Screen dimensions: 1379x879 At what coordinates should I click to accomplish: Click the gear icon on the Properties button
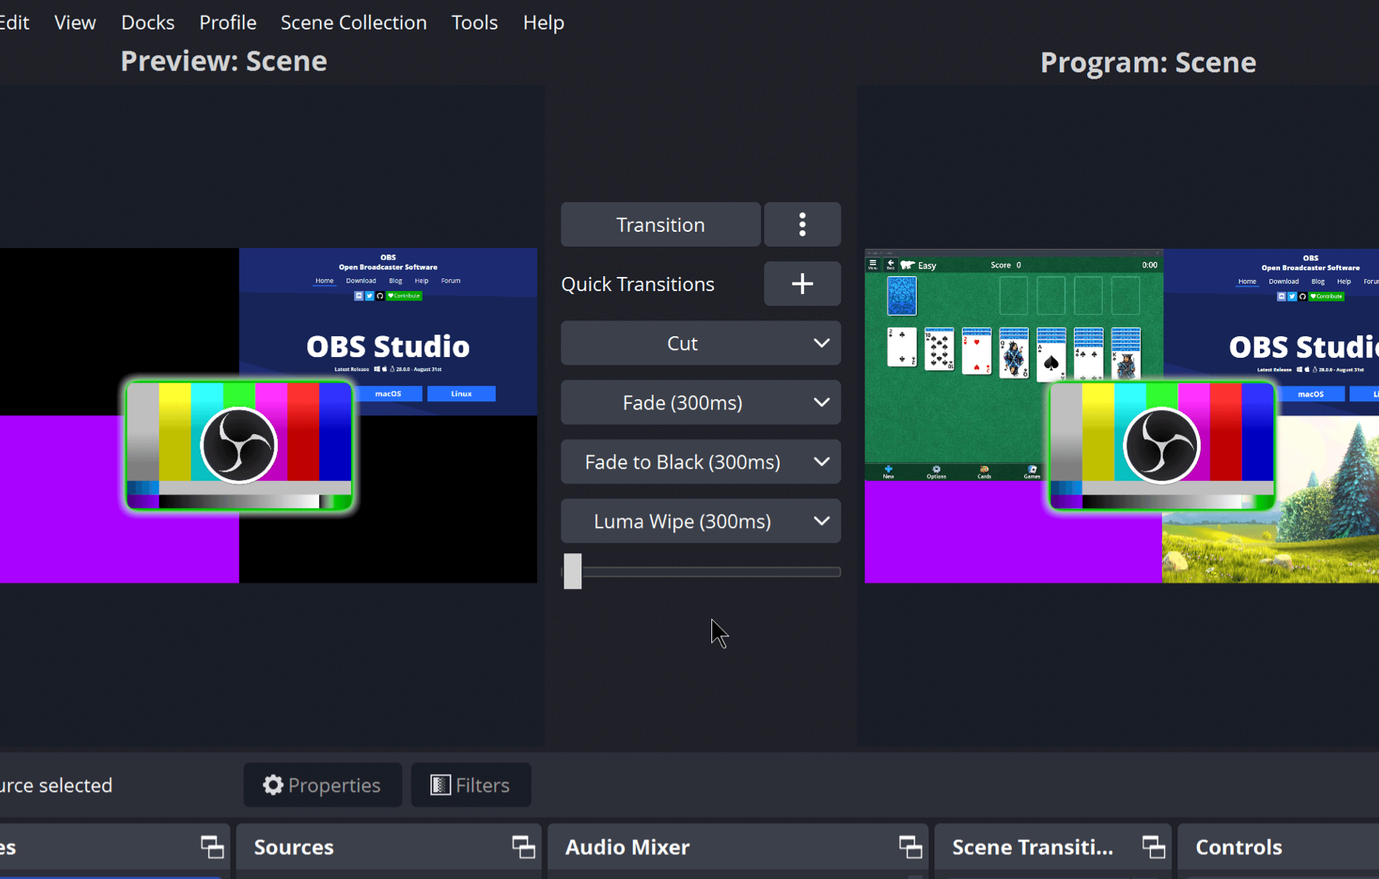[272, 785]
